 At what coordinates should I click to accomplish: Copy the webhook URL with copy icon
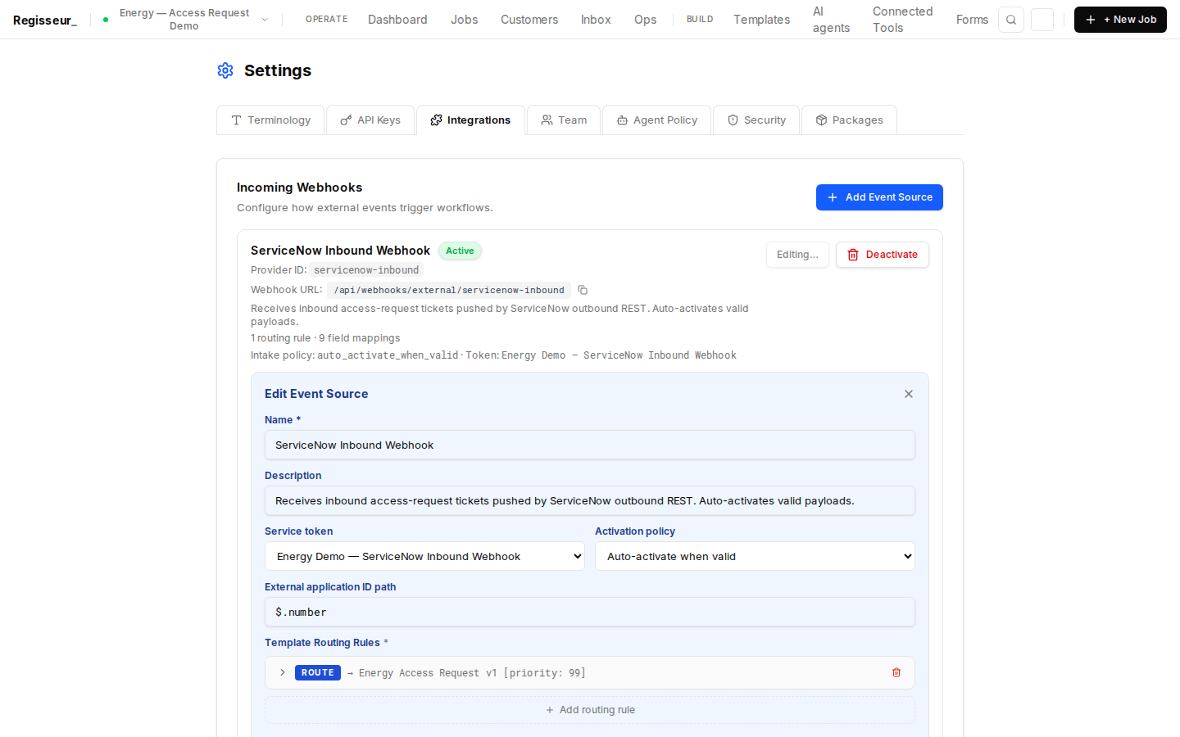pos(583,290)
